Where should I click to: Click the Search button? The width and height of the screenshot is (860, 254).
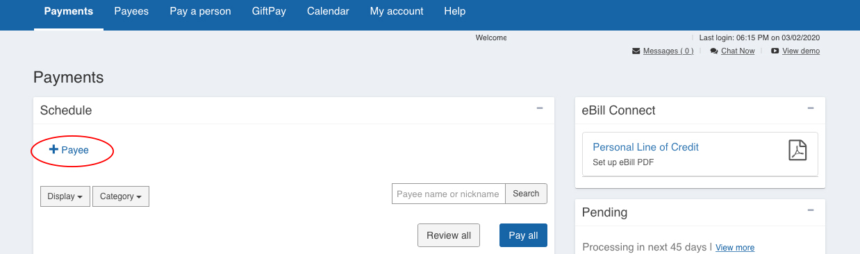click(526, 194)
